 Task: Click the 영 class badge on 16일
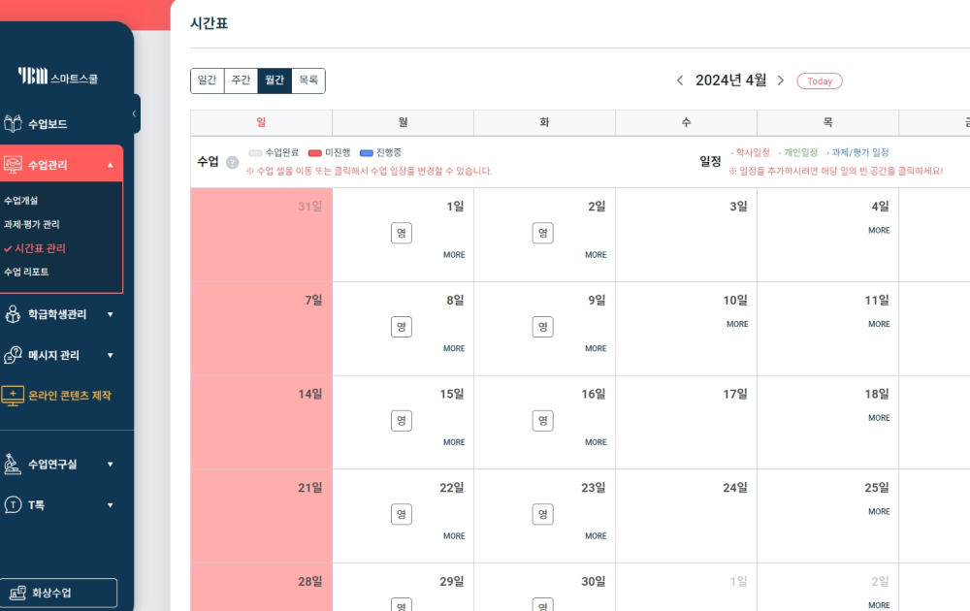[542, 421]
